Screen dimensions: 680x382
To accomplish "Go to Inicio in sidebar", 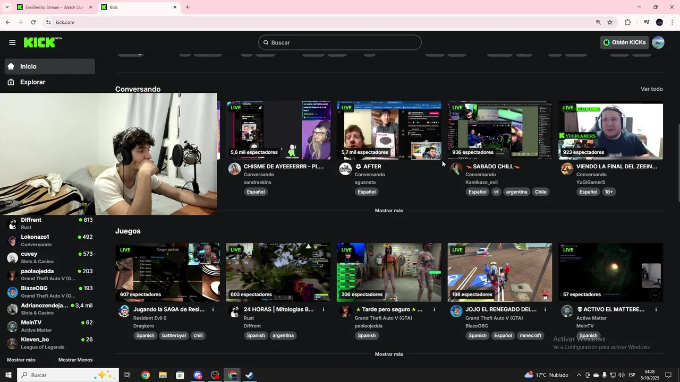I will [50, 66].
